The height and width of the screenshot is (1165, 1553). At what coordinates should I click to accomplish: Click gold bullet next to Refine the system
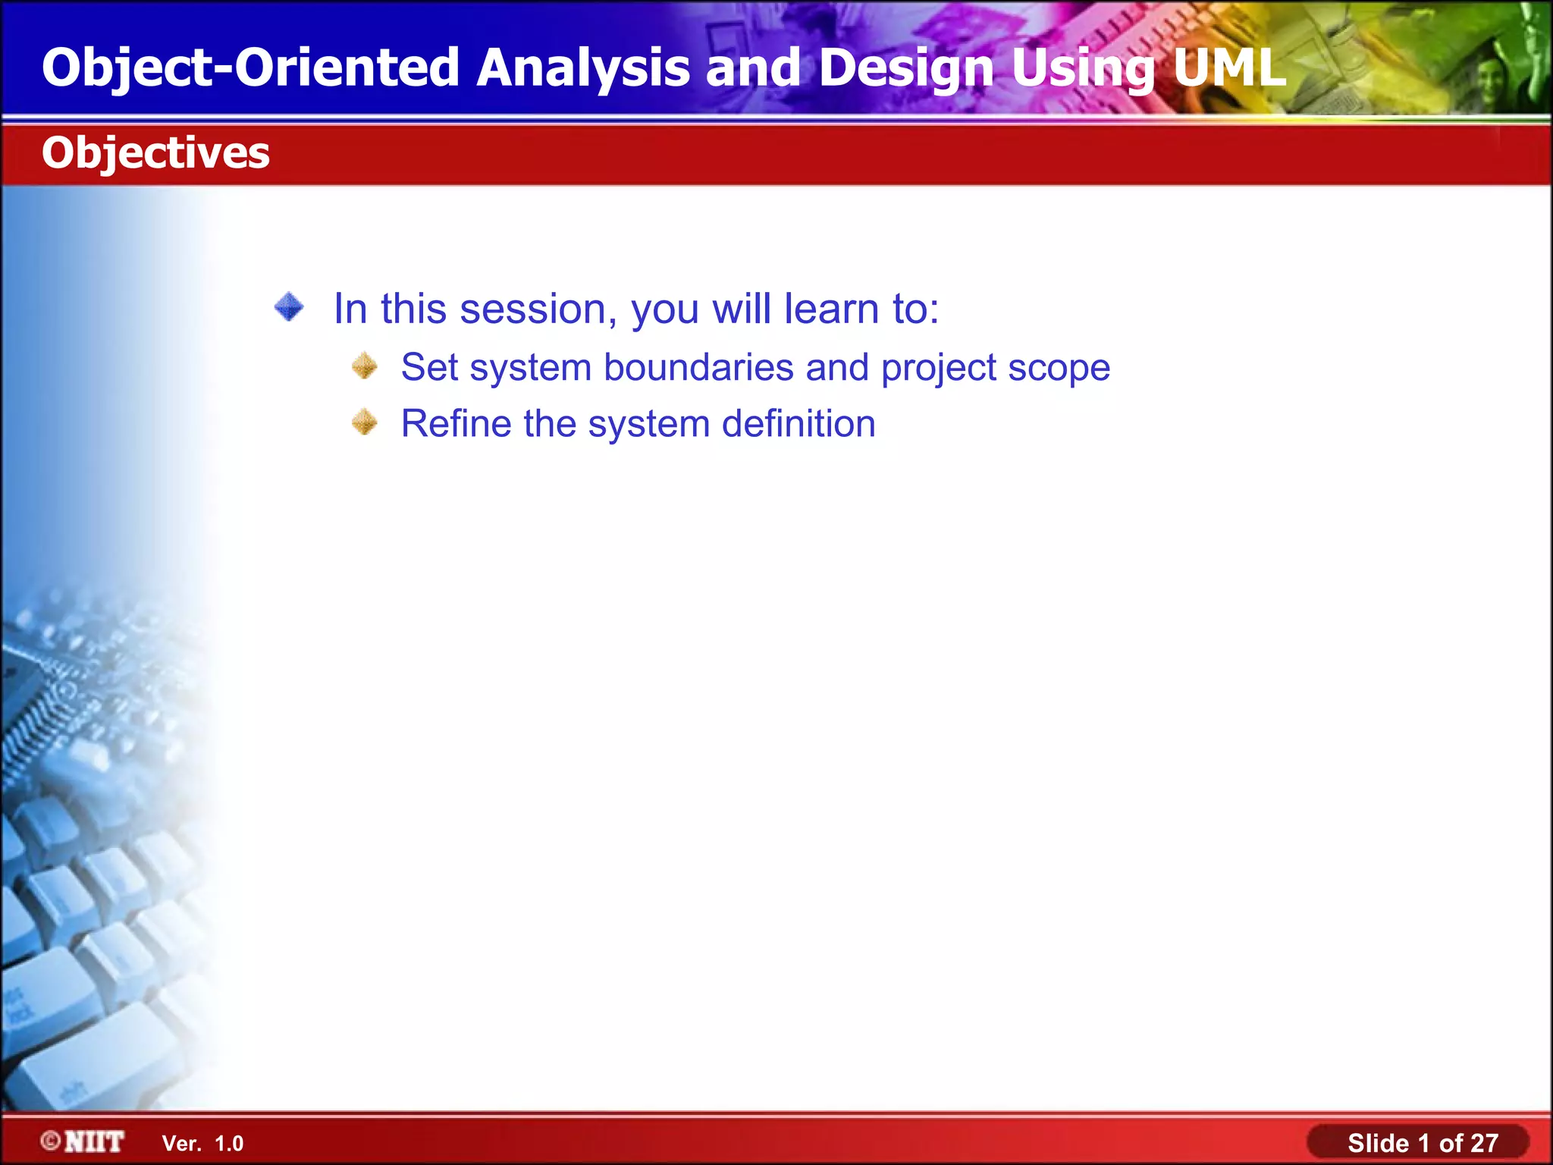pos(365,422)
